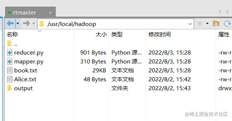The height and width of the screenshot is (121, 232).
Task: Open forward history dropdown arrow
Action: pos(34,24)
